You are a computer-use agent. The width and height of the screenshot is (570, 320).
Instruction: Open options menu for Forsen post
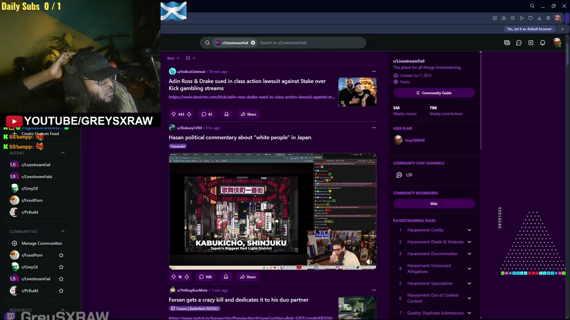(x=374, y=290)
